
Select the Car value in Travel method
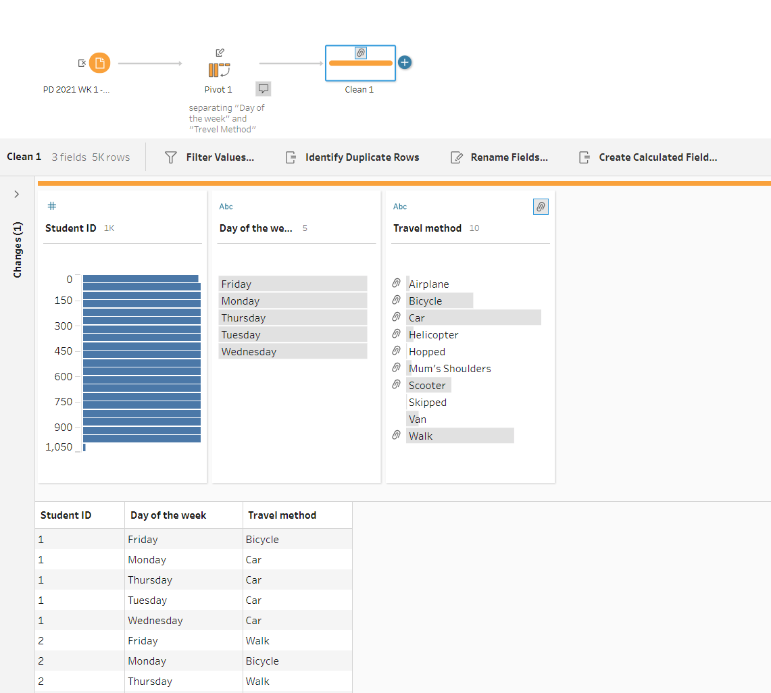(473, 317)
